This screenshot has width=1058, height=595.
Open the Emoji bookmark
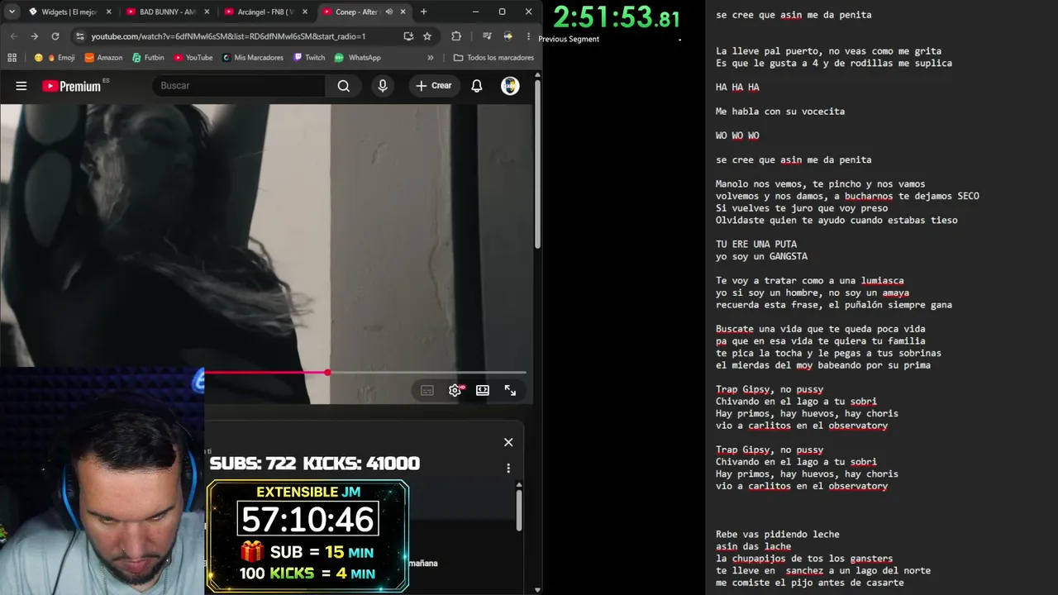click(55, 58)
